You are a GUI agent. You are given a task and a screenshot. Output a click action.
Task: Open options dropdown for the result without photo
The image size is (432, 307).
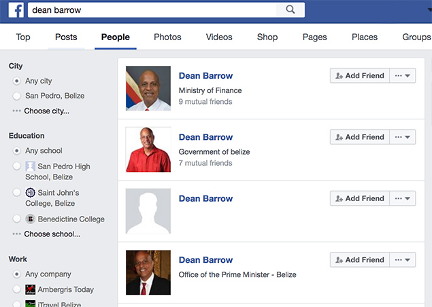403,198
